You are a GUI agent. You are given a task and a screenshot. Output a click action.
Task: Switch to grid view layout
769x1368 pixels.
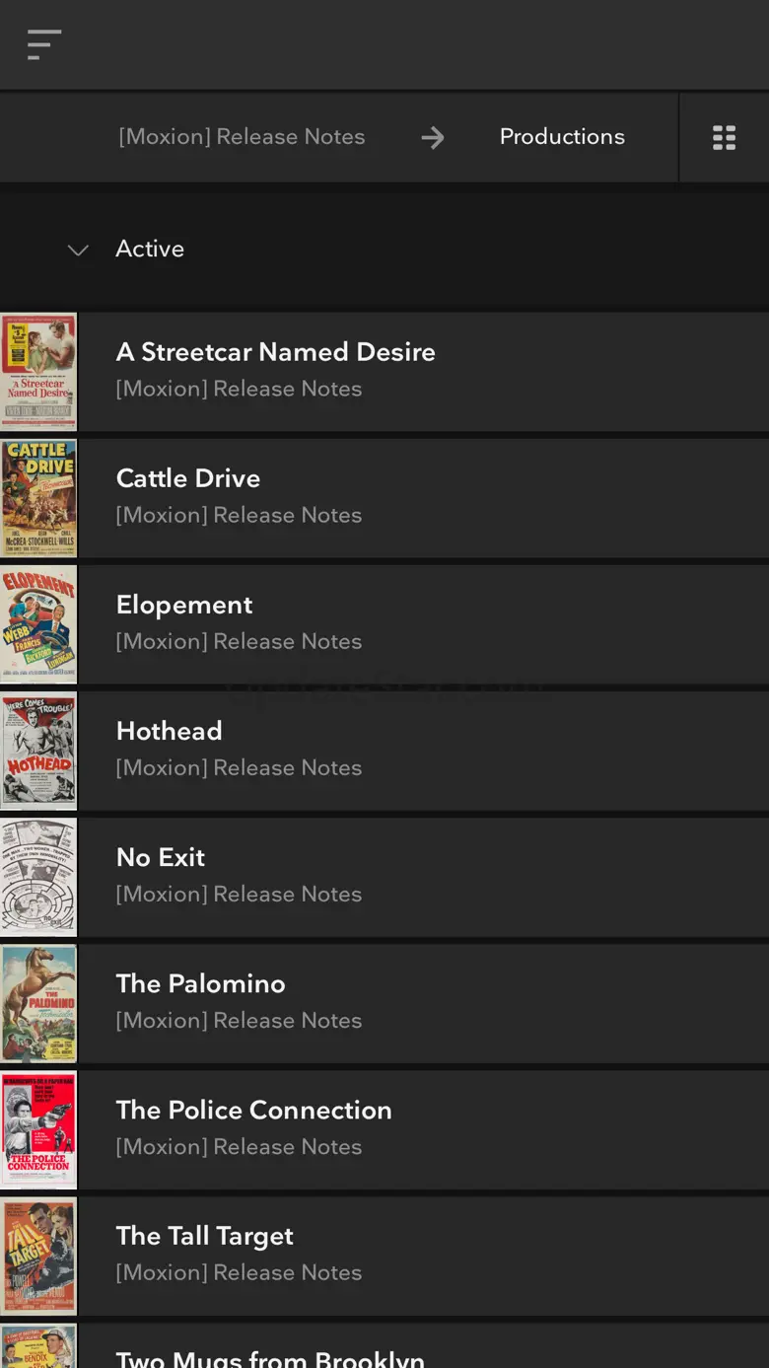pos(724,138)
